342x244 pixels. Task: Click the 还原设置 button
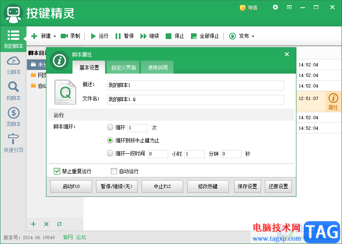click(x=278, y=186)
